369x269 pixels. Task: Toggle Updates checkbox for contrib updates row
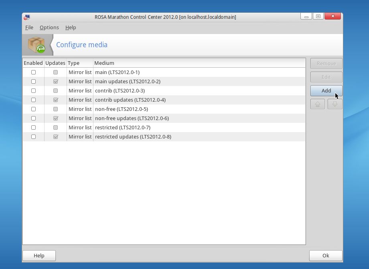tap(55, 100)
